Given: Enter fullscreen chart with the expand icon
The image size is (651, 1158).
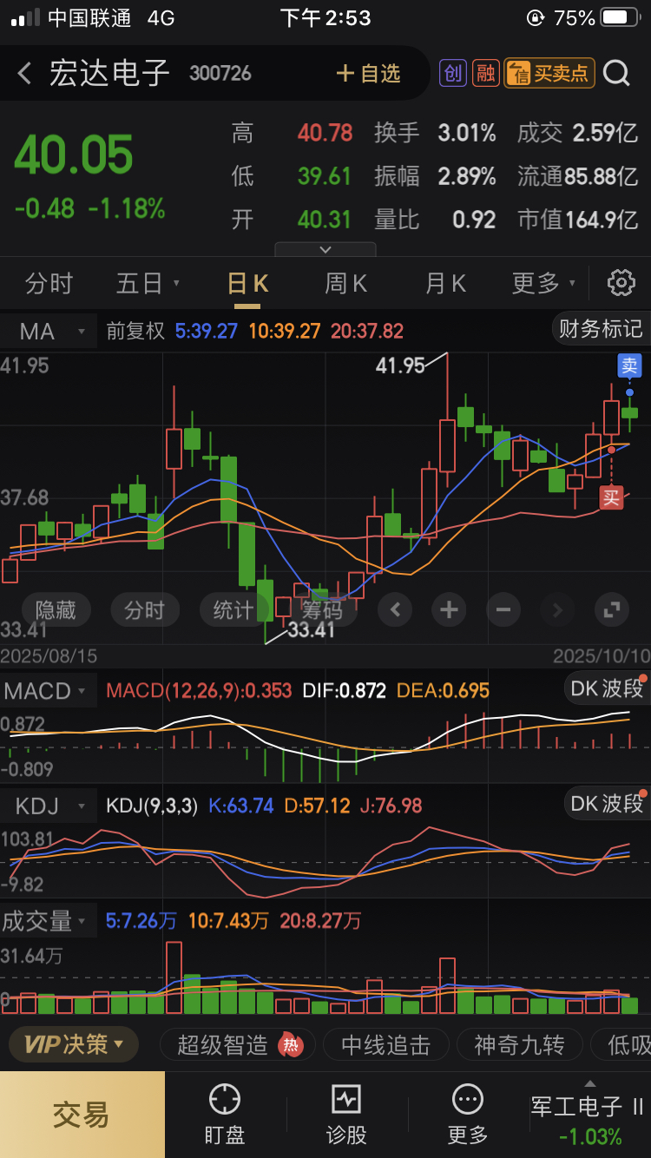Looking at the screenshot, I should (613, 609).
